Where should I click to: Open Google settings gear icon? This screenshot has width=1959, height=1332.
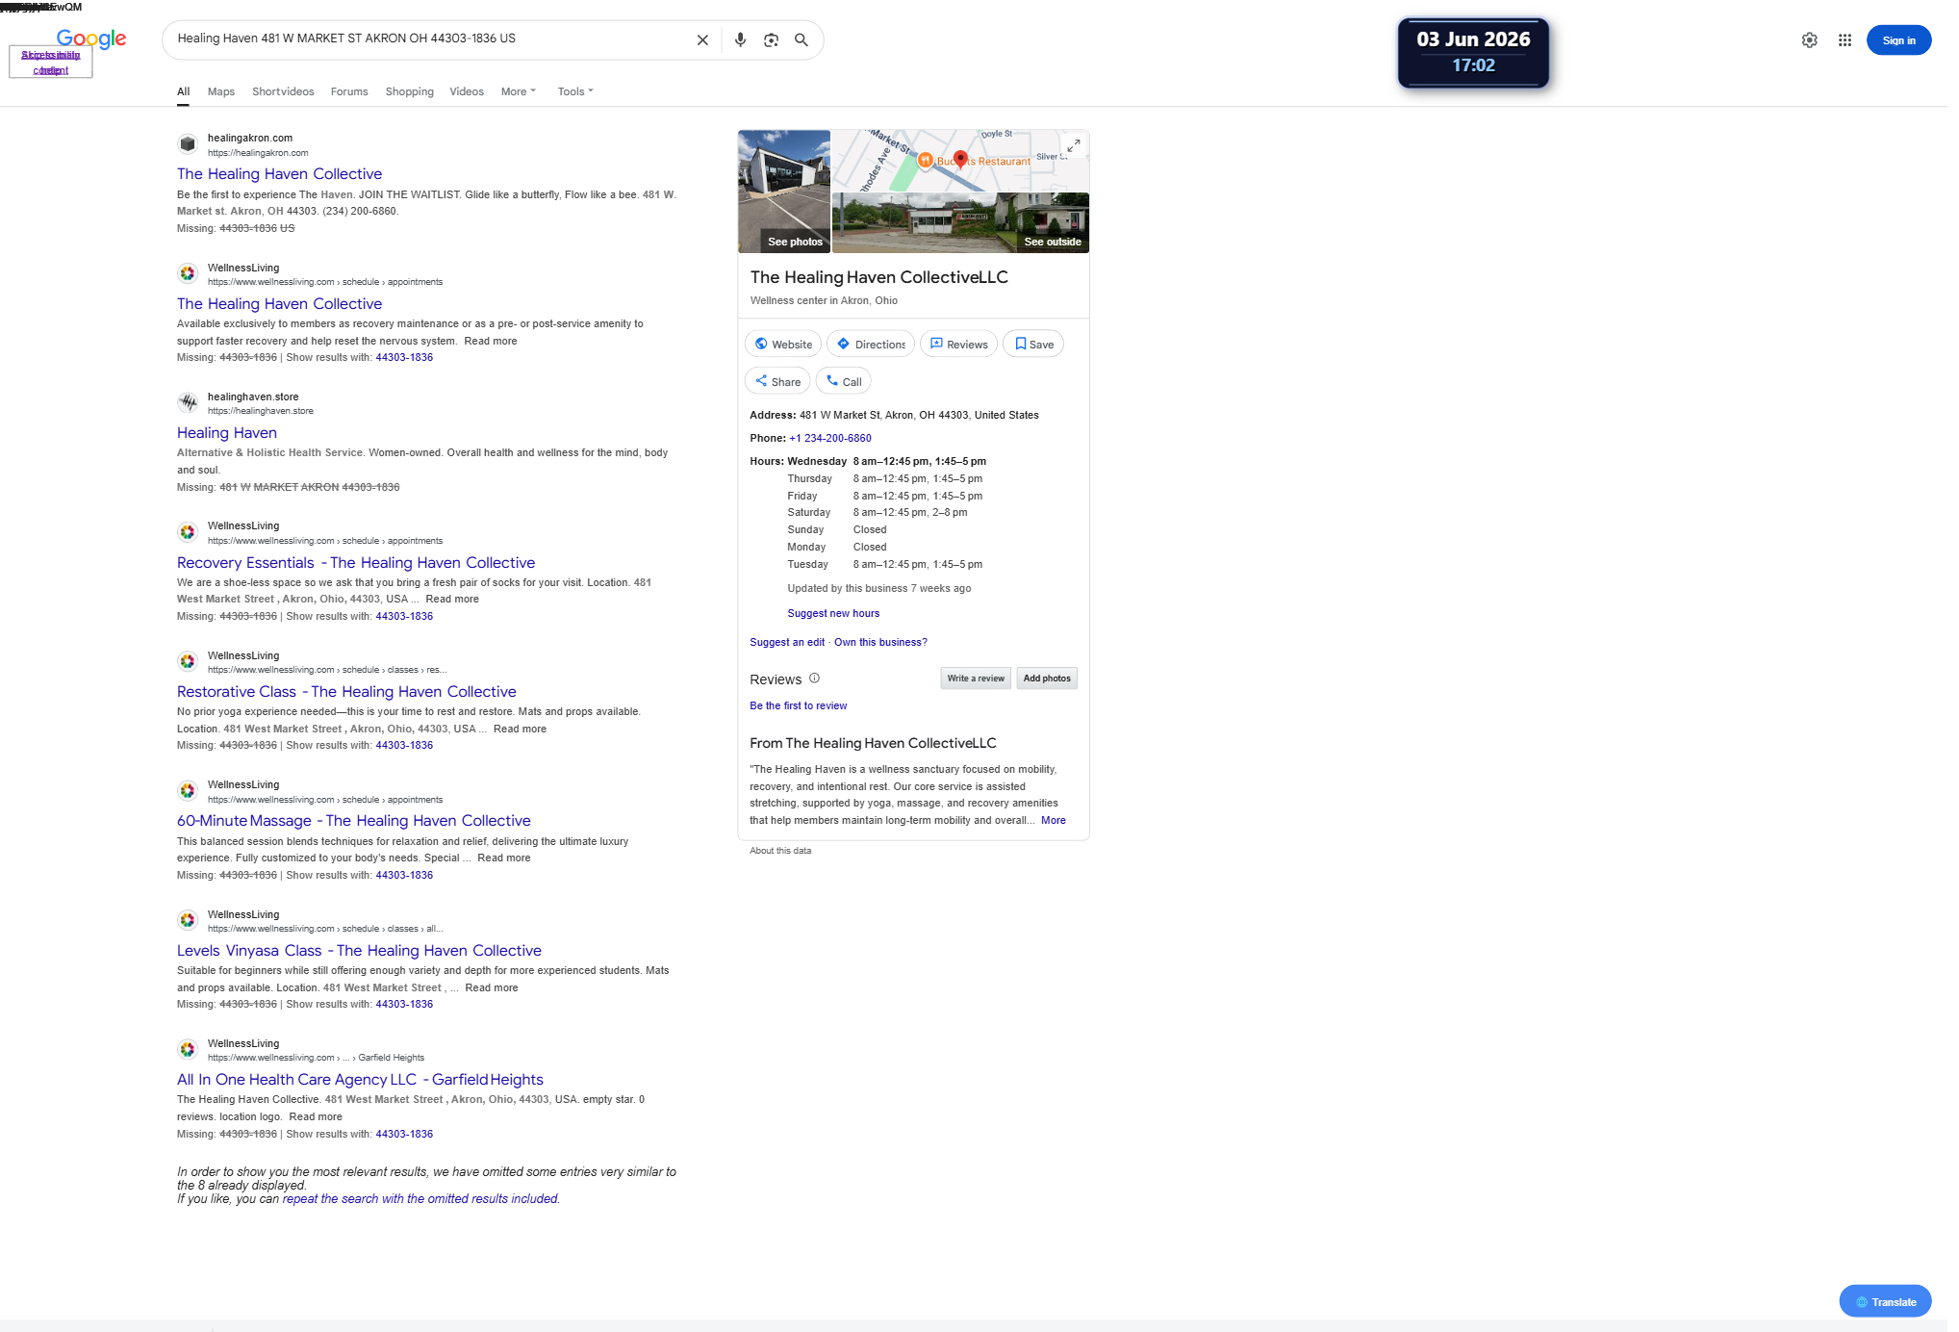pyautogui.click(x=1810, y=40)
